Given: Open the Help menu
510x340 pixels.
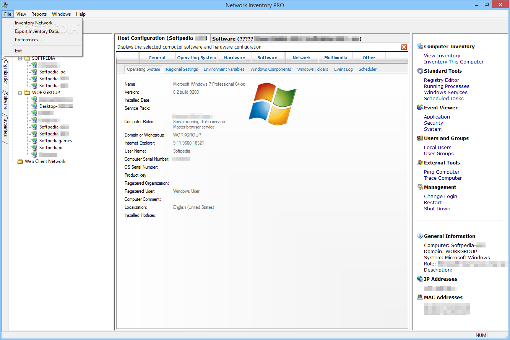Looking at the screenshot, I should 81,14.
